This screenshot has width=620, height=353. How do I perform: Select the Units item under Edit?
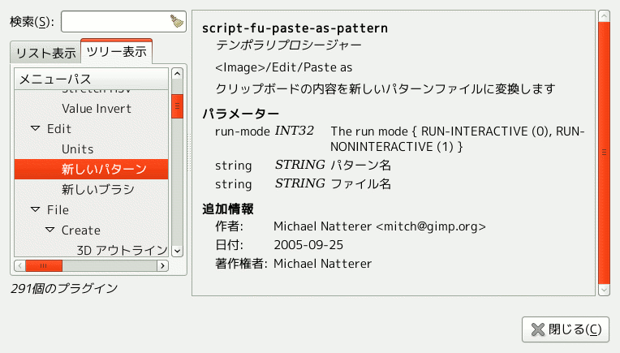click(78, 149)
